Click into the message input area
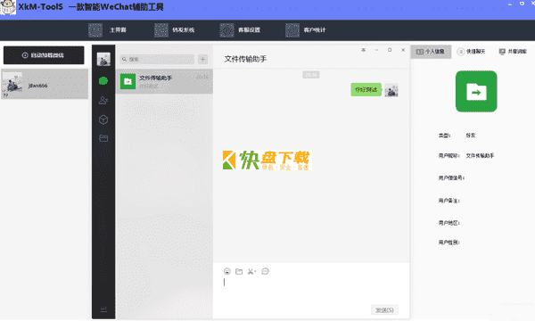The image size is (535, 321). pos(311,289)
